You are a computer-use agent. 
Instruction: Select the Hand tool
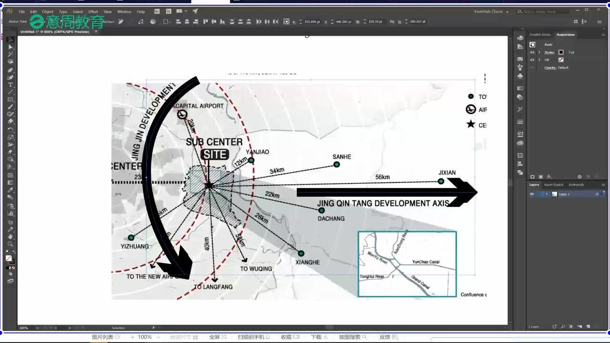pos(10,237)
